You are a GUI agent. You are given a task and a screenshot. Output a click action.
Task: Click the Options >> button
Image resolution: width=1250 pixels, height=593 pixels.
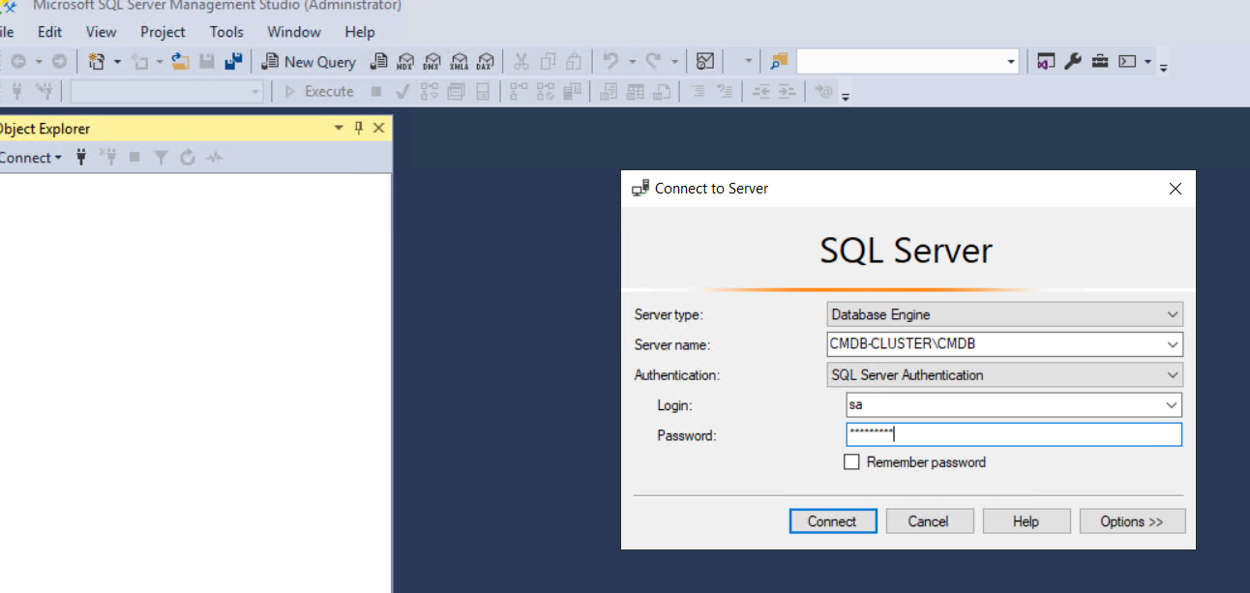(x=1132, y=521)
